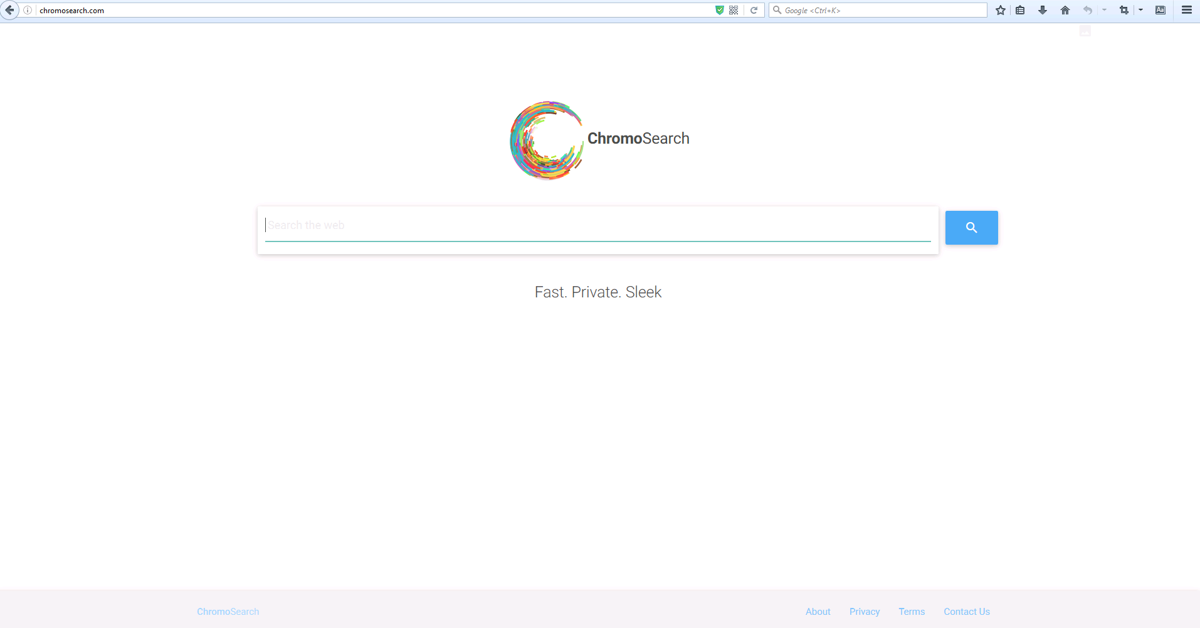Click the ChromoSearch colorful ring logo
This screenshot has width=1200, height=628.
pyautogui.click(x=547, y=141)
